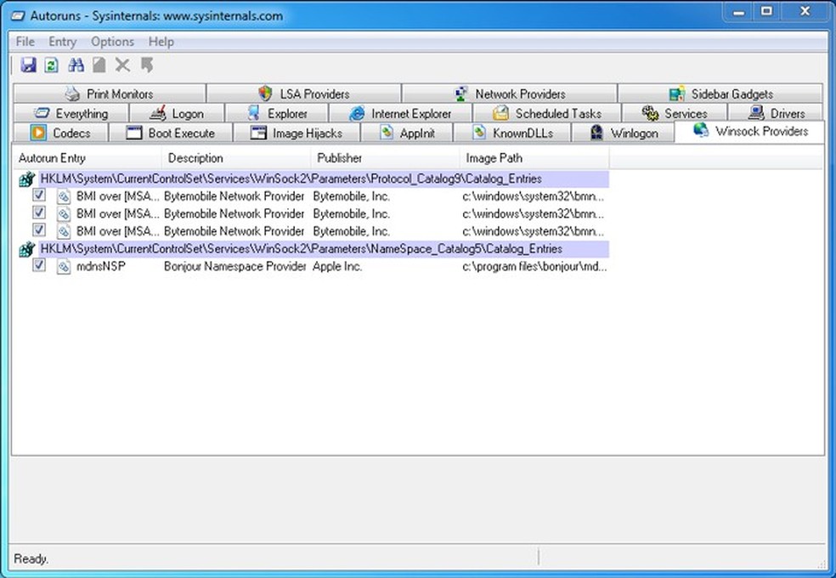Close the Autoruns window

[x=805, y=12]
